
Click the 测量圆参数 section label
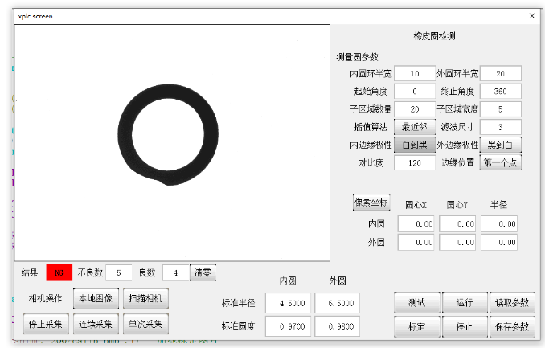[357, 57]
